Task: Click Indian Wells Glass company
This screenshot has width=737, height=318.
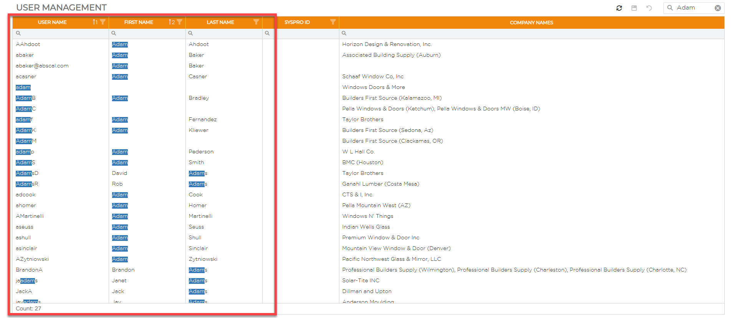Action: (x=366, y=227)
